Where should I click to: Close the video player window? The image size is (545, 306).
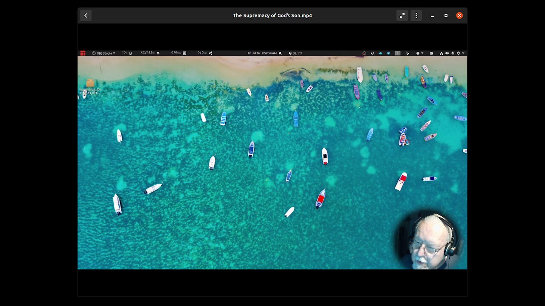coord(459,15)
